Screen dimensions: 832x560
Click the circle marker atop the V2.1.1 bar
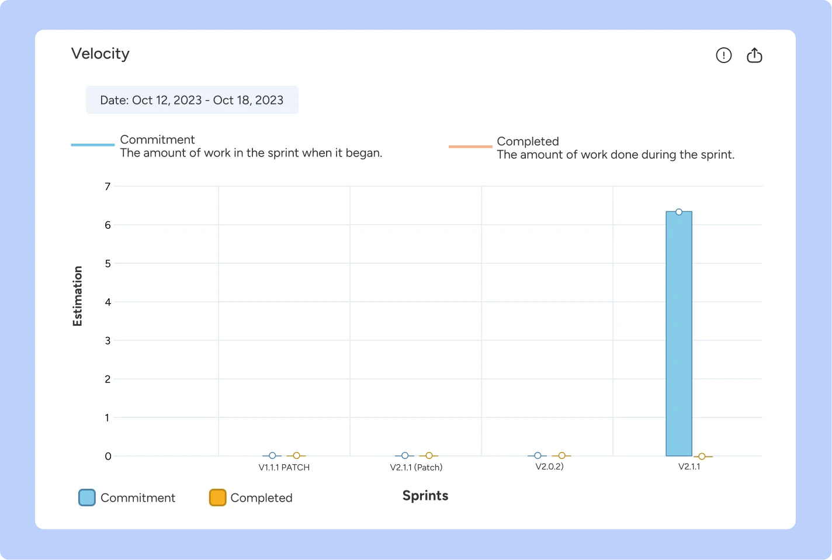coord(678,211)
